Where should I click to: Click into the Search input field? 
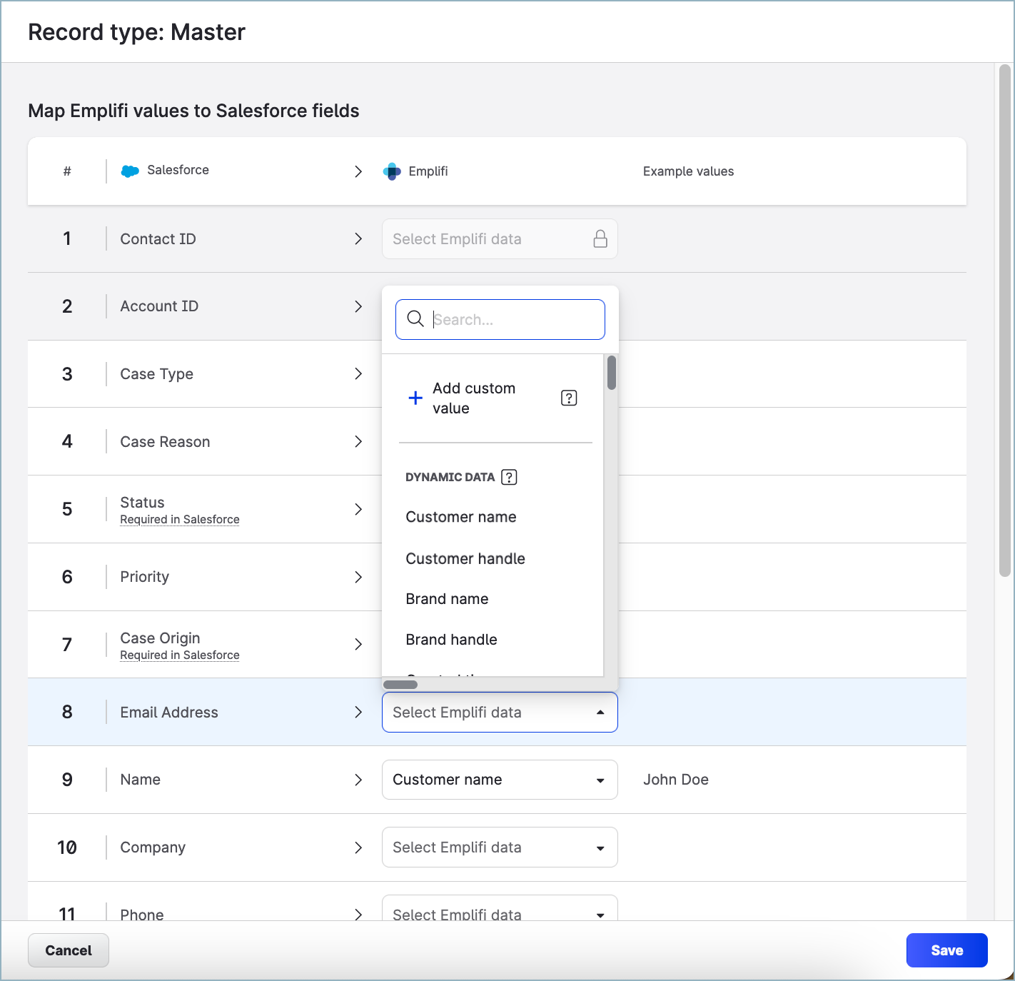click(x=514, y=319)
